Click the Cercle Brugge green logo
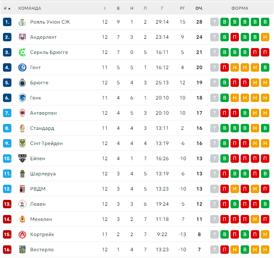 pos(22,52)
